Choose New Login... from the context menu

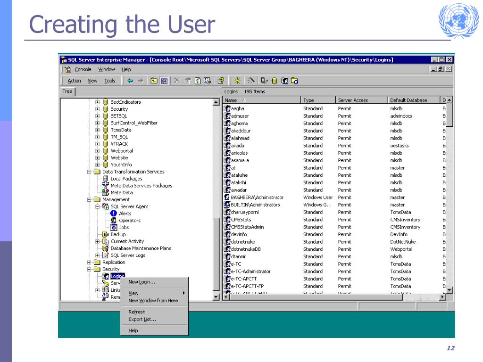click(x=154, y=282)
